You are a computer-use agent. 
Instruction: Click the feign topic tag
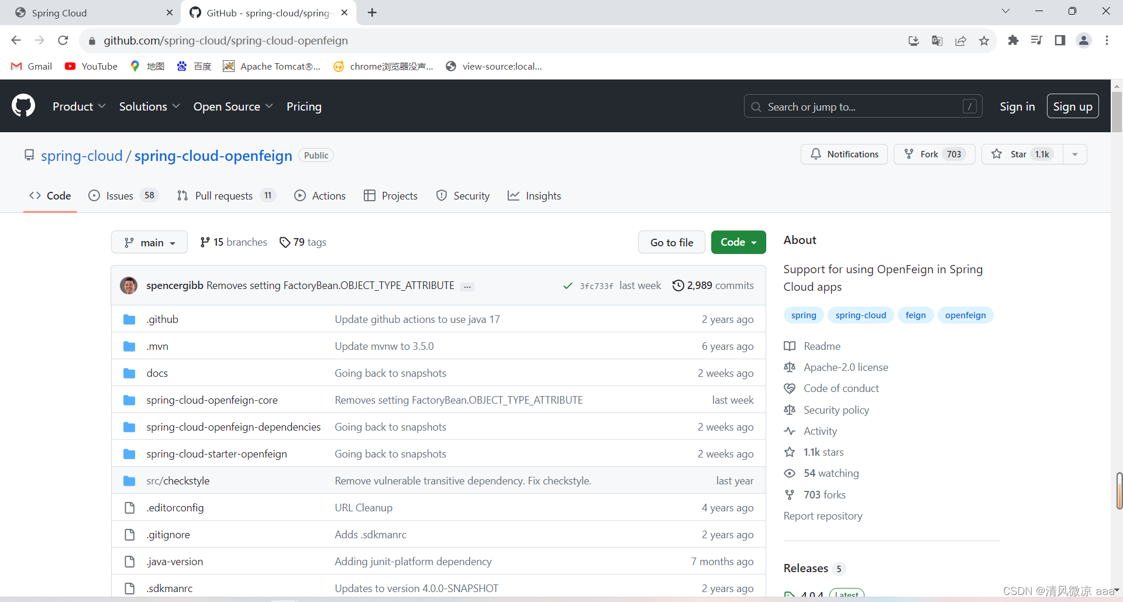pos(915,315)
